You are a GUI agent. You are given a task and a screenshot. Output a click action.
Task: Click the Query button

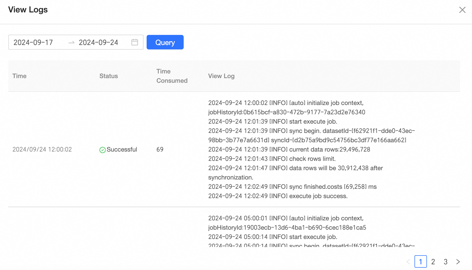(165, 42)
